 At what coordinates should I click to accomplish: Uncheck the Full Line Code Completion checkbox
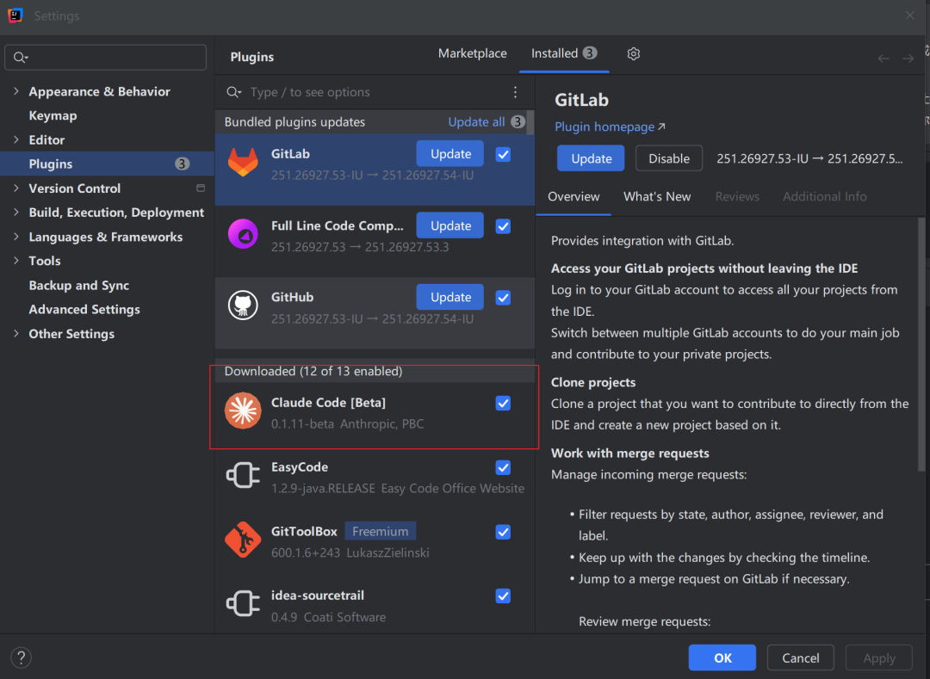pos(503,226)
